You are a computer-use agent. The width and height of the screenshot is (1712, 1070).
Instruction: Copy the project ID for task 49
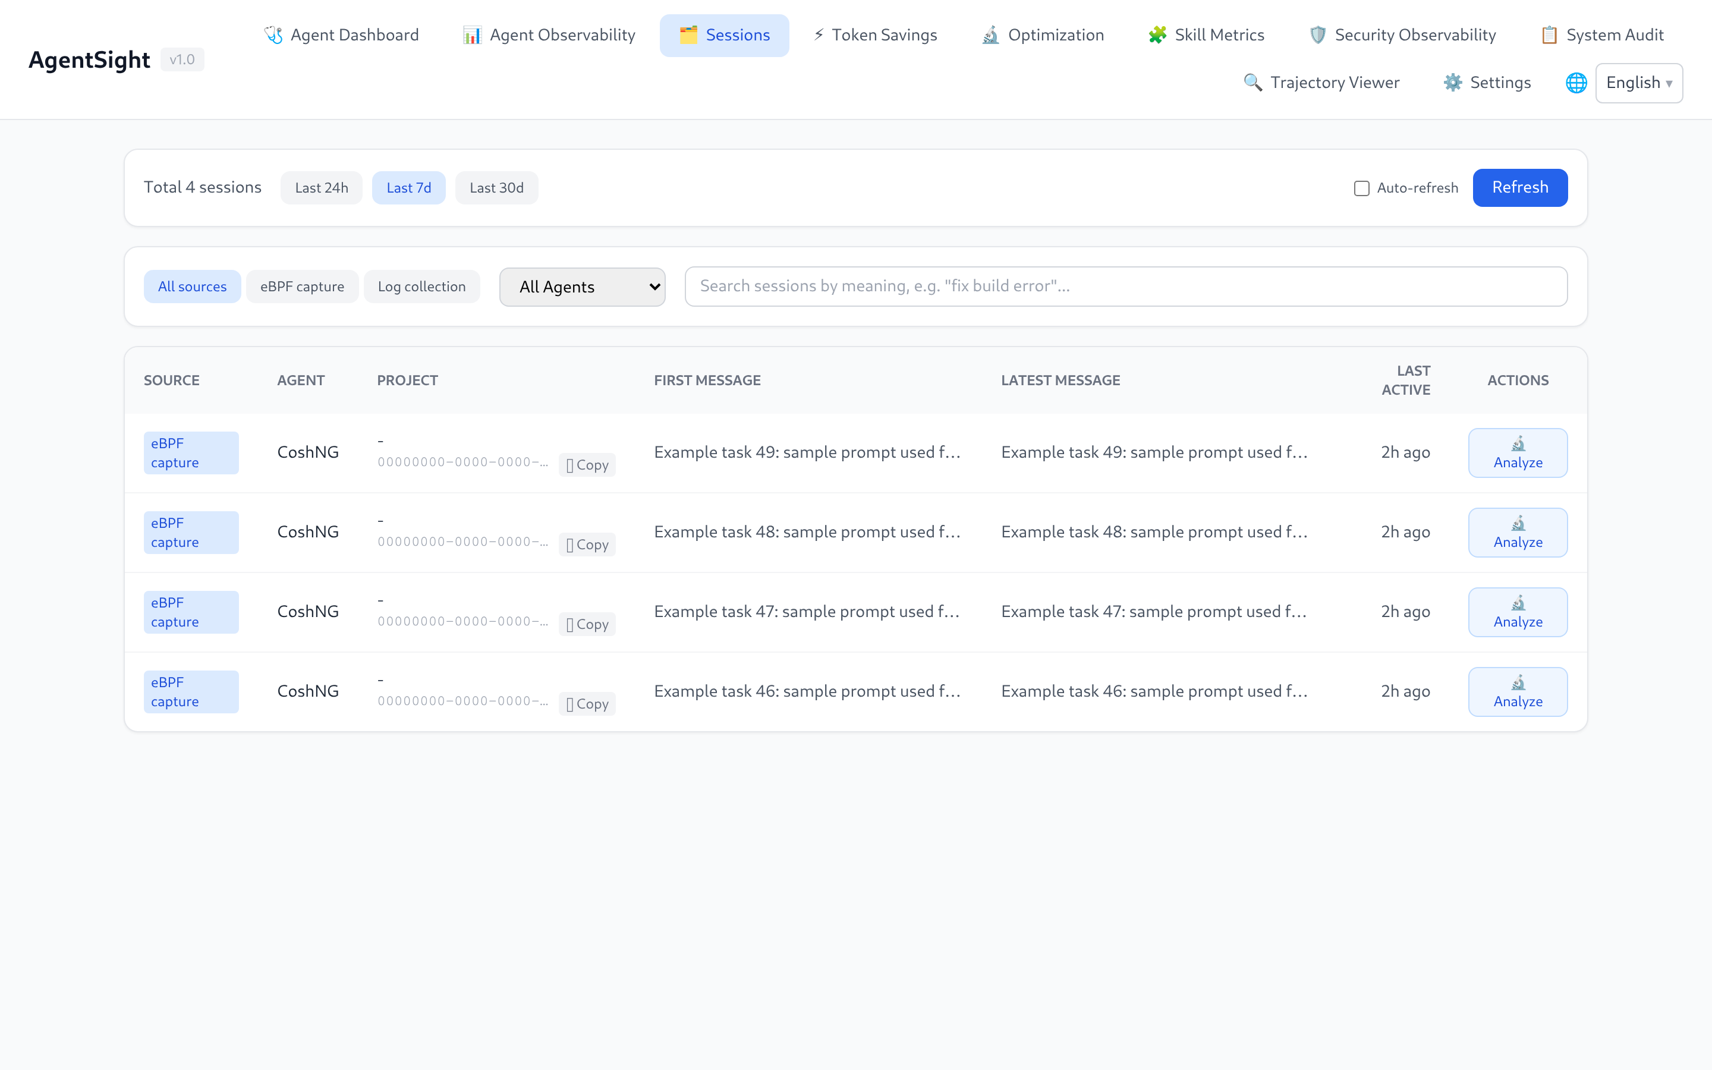(x=587, y=465)
